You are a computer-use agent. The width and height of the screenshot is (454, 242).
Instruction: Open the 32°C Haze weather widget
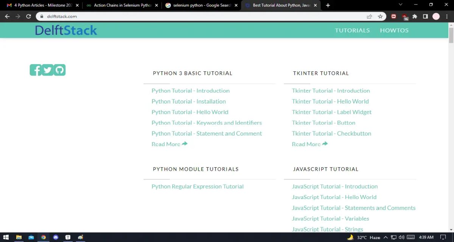coord(364,237)
